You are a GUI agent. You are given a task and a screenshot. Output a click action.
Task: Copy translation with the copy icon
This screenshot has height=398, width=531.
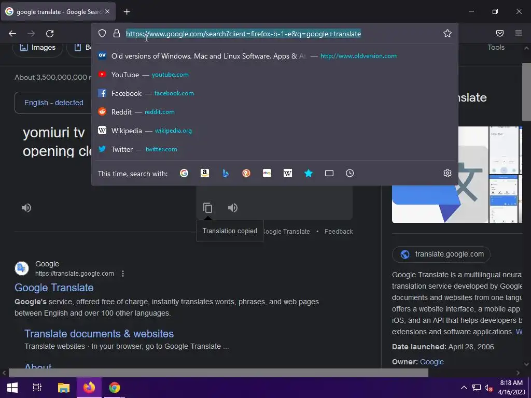(x=207, y=208)
